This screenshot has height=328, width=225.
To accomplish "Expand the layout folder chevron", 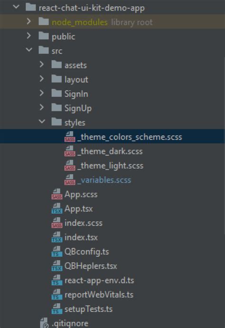I will click(x=42, y=78).
